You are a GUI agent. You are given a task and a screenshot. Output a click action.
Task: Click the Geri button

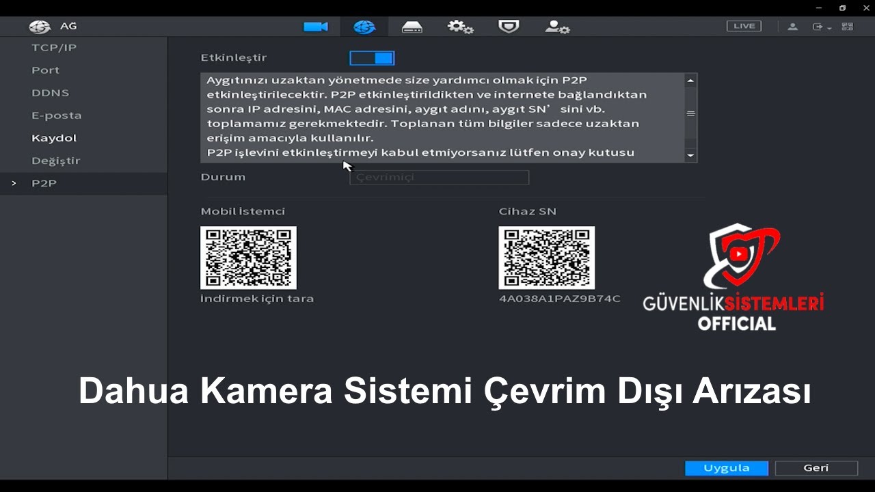[816, 468]
